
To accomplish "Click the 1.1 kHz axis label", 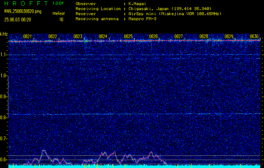I will click(3, 55).
